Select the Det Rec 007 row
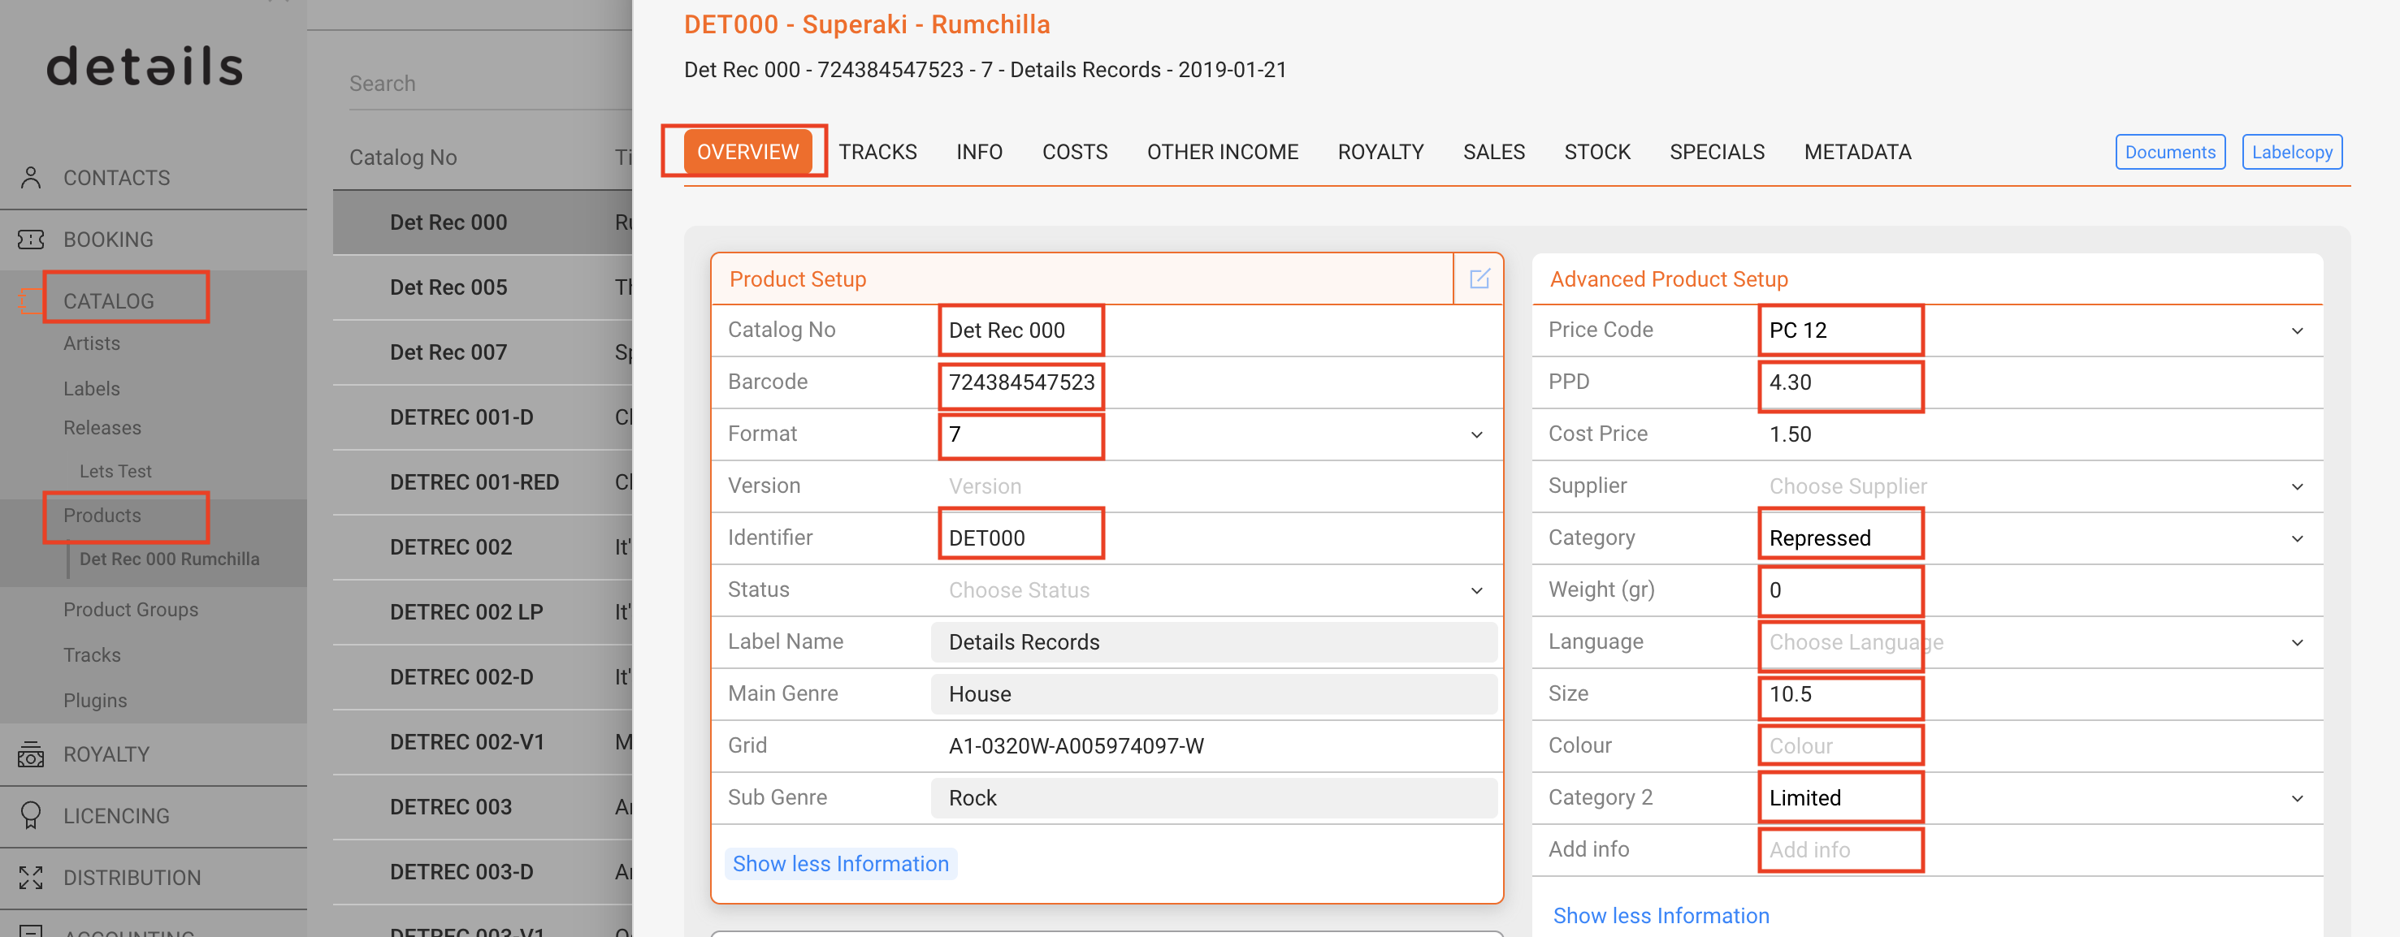The width and height of the screenshot is (2400, 937). [483, 352]
